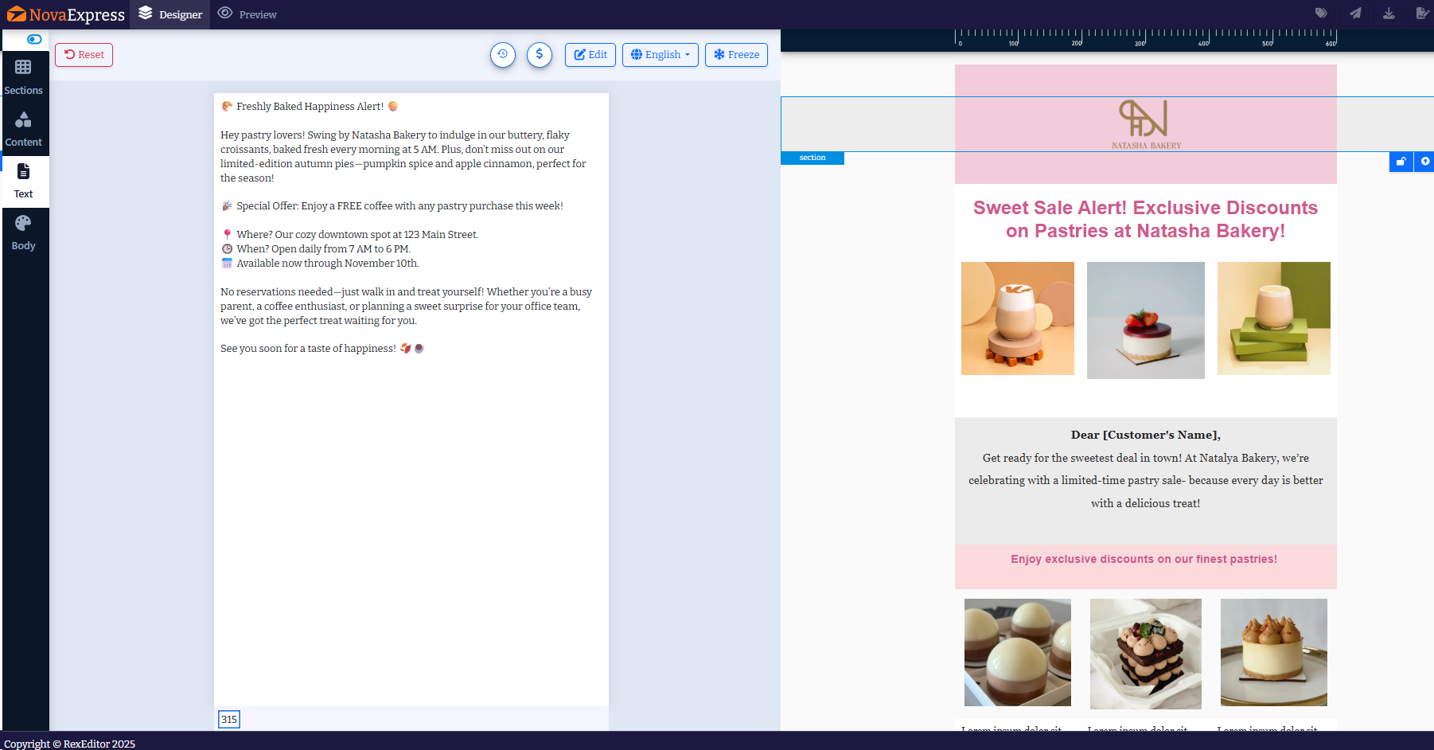Open the Content shapes panel

24,129
